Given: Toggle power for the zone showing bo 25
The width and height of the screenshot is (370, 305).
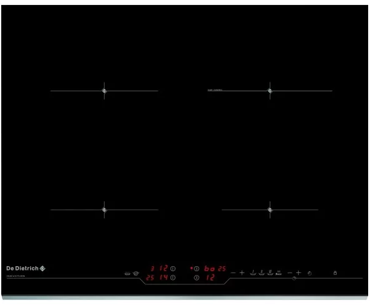Looking at the screenshot, I should 197,269.
